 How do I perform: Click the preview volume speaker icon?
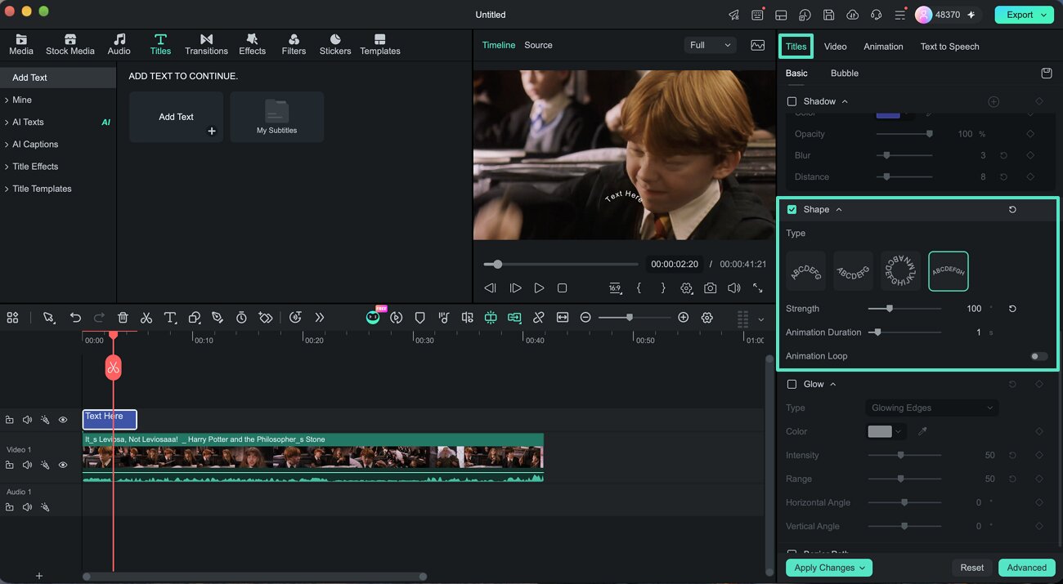[x=734, y=288]
